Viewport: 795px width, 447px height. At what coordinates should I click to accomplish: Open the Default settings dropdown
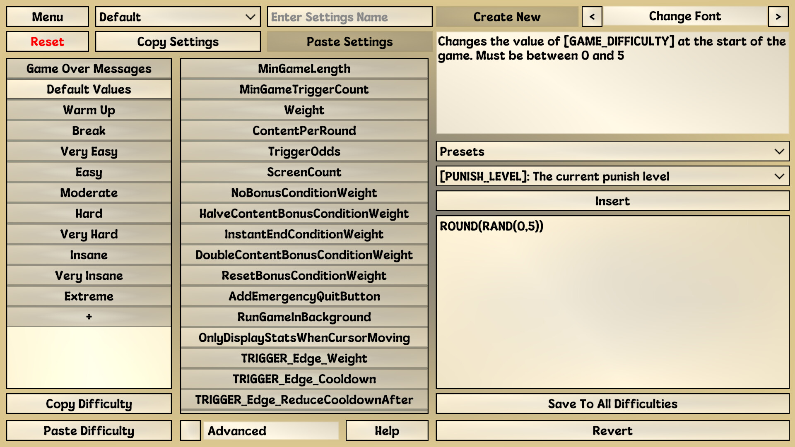tap(178, 17)
